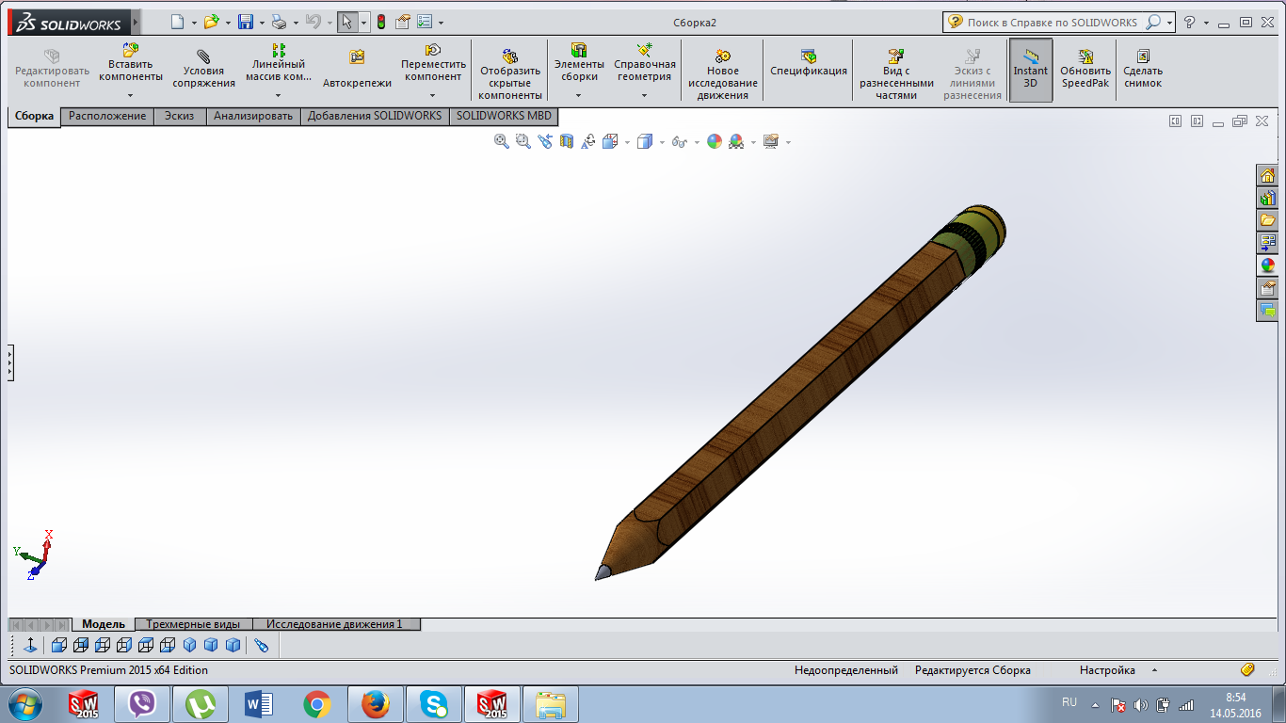Click Section View icon in view toolbar
This screenshot has height=723, width=1286.
point(567,141)
